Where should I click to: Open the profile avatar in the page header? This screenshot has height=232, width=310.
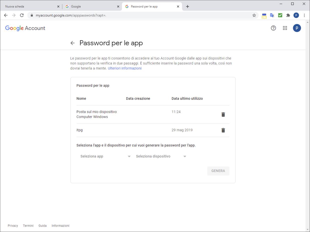[x=297, y=28]
